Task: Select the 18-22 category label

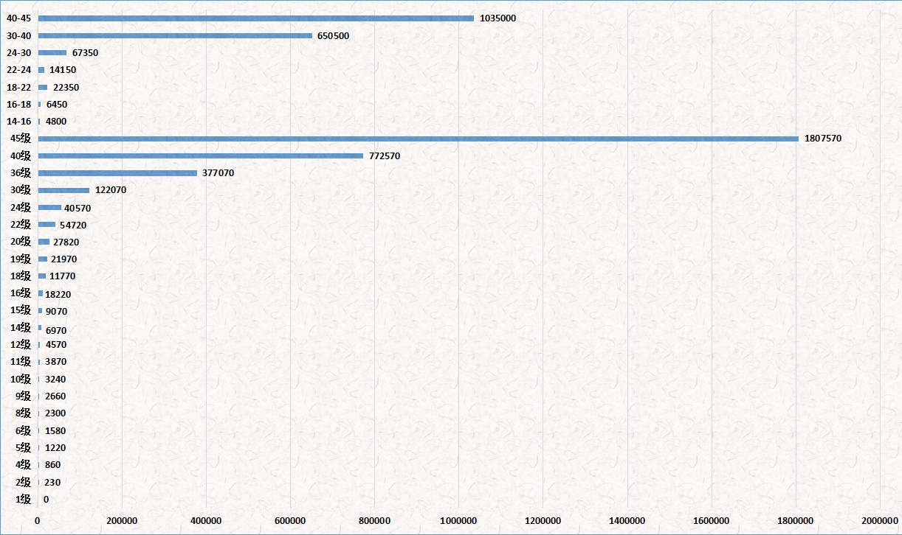Action: [x=18, y=87]
